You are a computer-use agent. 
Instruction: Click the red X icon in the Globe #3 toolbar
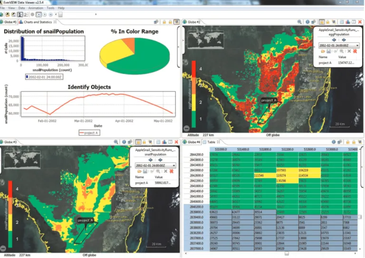click(176, 142)
